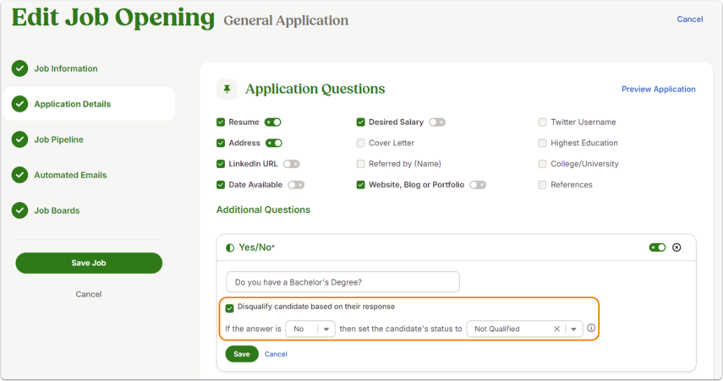Turn on the LinkedIn URL required toggle

coord(292,164)
